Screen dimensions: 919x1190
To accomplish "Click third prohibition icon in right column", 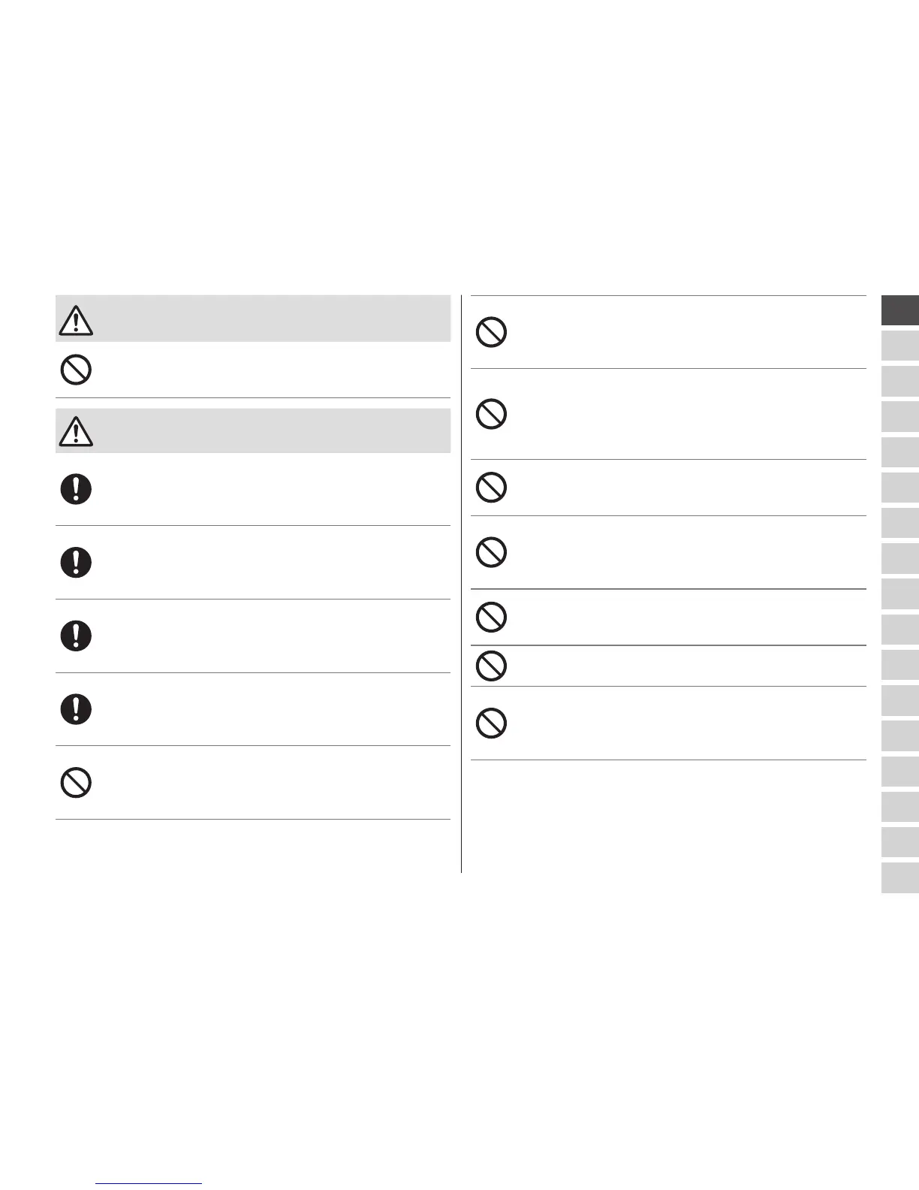I will [x=491, y=488].
